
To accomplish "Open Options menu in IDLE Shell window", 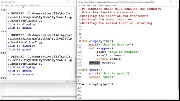I will (x=24, y=5).
